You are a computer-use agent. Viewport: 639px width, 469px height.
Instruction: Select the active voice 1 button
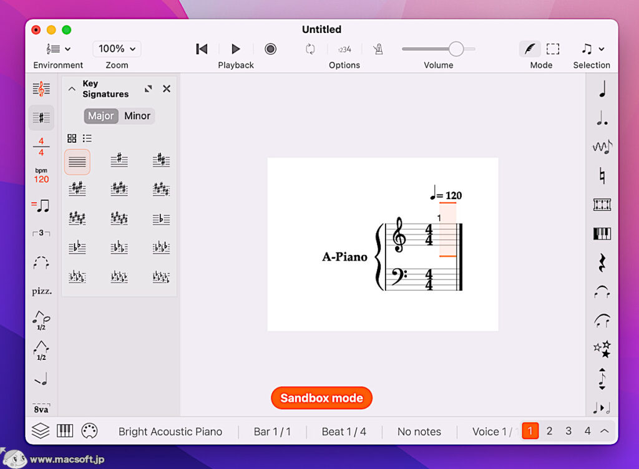click(530, 431)
